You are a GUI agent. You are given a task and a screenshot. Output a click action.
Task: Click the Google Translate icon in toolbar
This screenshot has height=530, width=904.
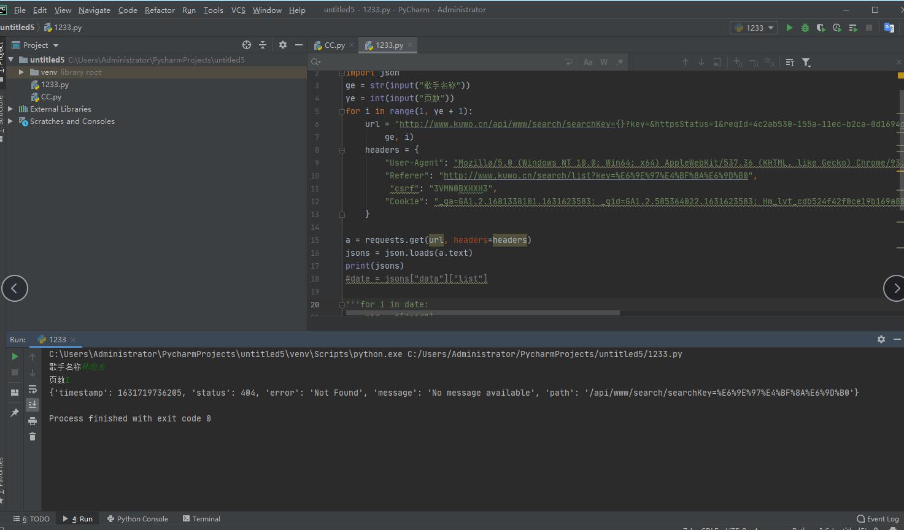(x=889, y=28)
